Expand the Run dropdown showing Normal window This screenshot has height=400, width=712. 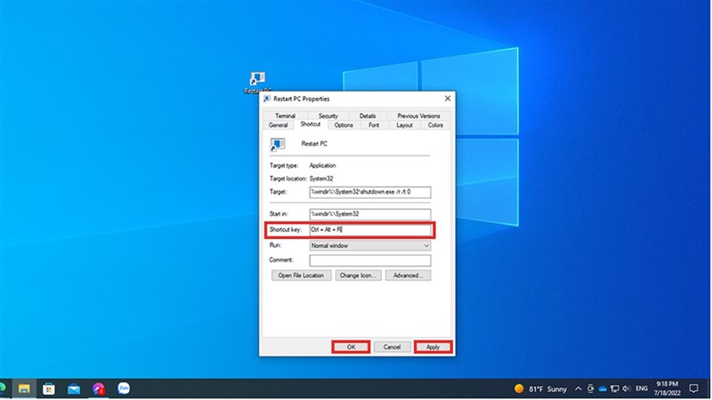coord(369,244)
